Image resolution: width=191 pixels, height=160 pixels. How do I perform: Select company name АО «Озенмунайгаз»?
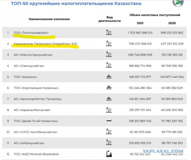pos(29,66)
